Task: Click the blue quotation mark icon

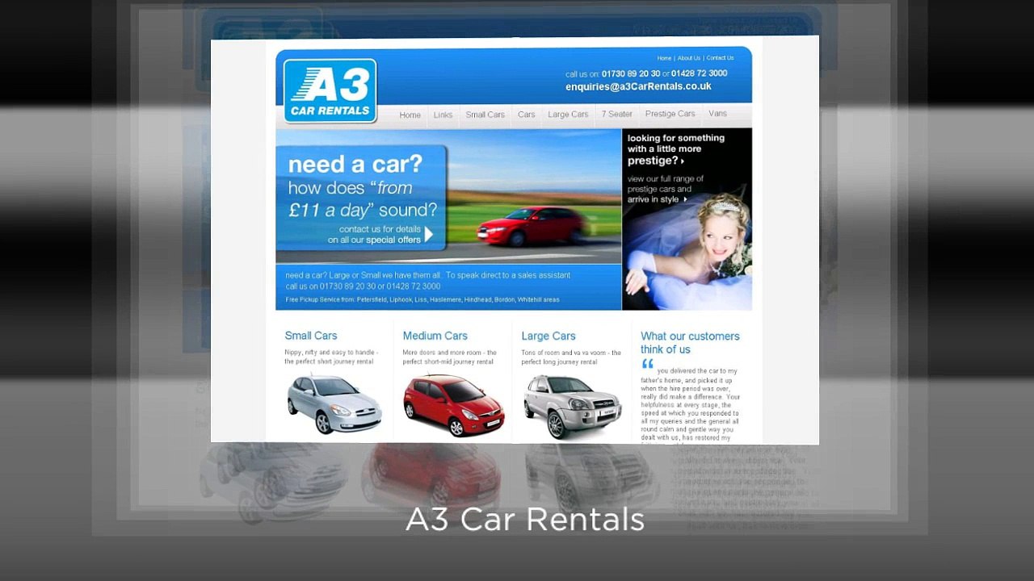Action: 647,364
